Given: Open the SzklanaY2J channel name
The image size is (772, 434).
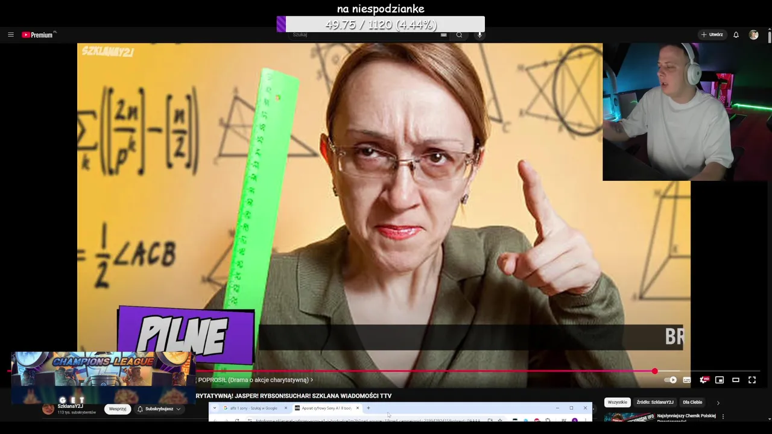Looking at the screenshot, I should coord(70,406).
